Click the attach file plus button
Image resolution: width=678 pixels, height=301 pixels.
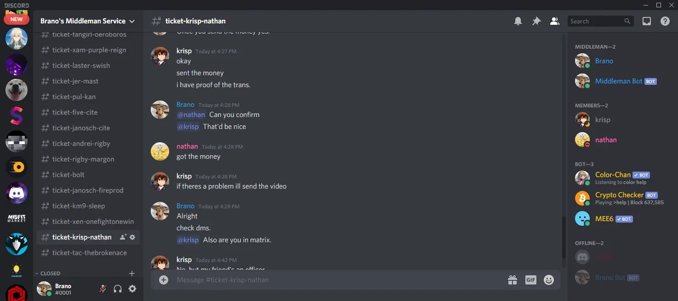click(x=164, y=280)
